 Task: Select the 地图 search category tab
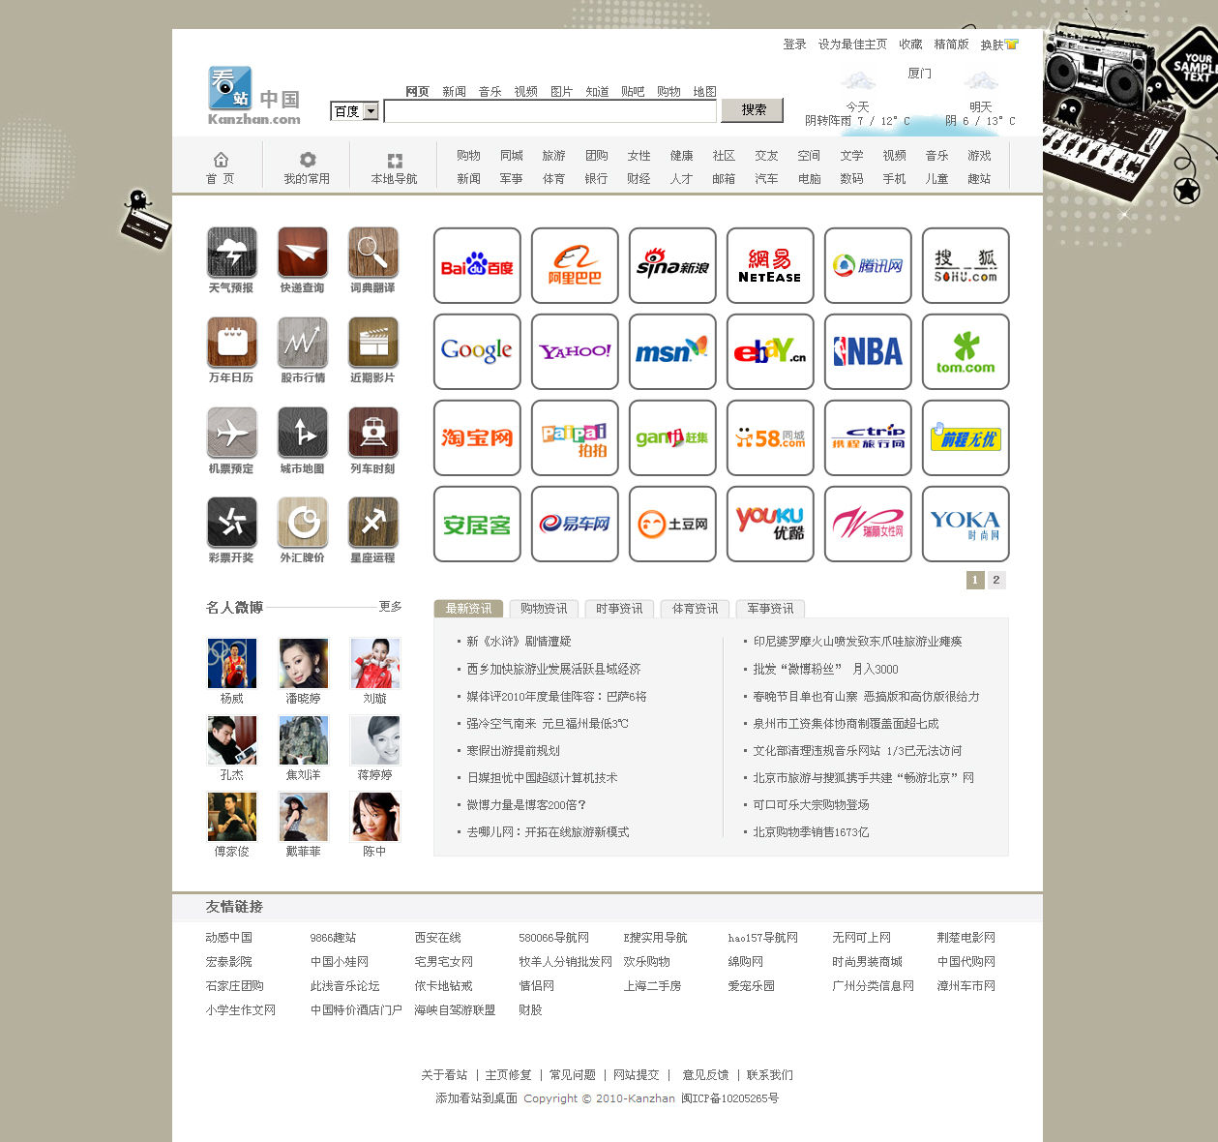coord(704,91)
